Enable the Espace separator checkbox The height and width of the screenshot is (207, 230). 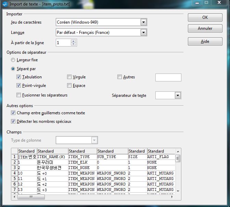69,85
